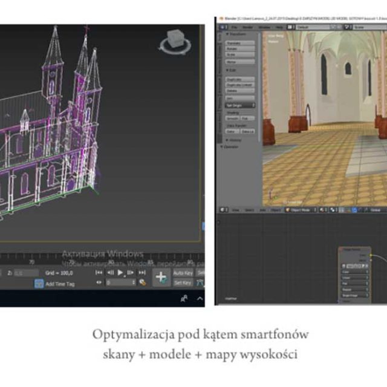This screenshot has width=387, height=387.
Task: Open the Key Filters icon beside the frame field
Action: [x=143, y=282]
